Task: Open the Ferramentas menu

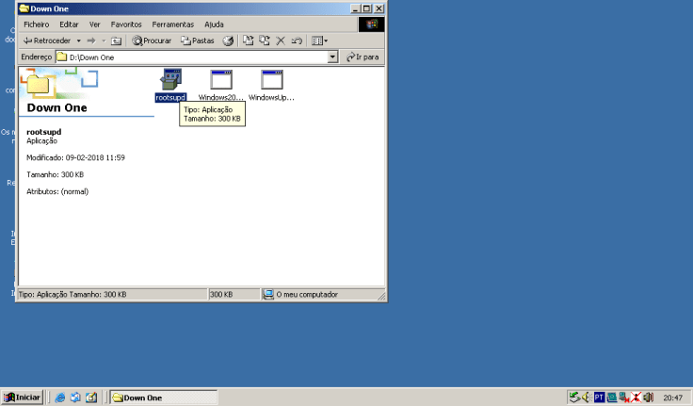Action: pyautogui.click(x=172, y=24)
